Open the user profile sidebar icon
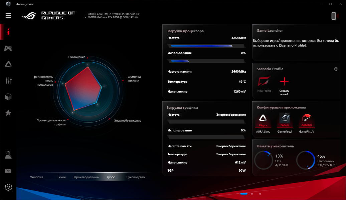This screenshot has width=346, height=200. pyautogui.click(x=8, y=155)
